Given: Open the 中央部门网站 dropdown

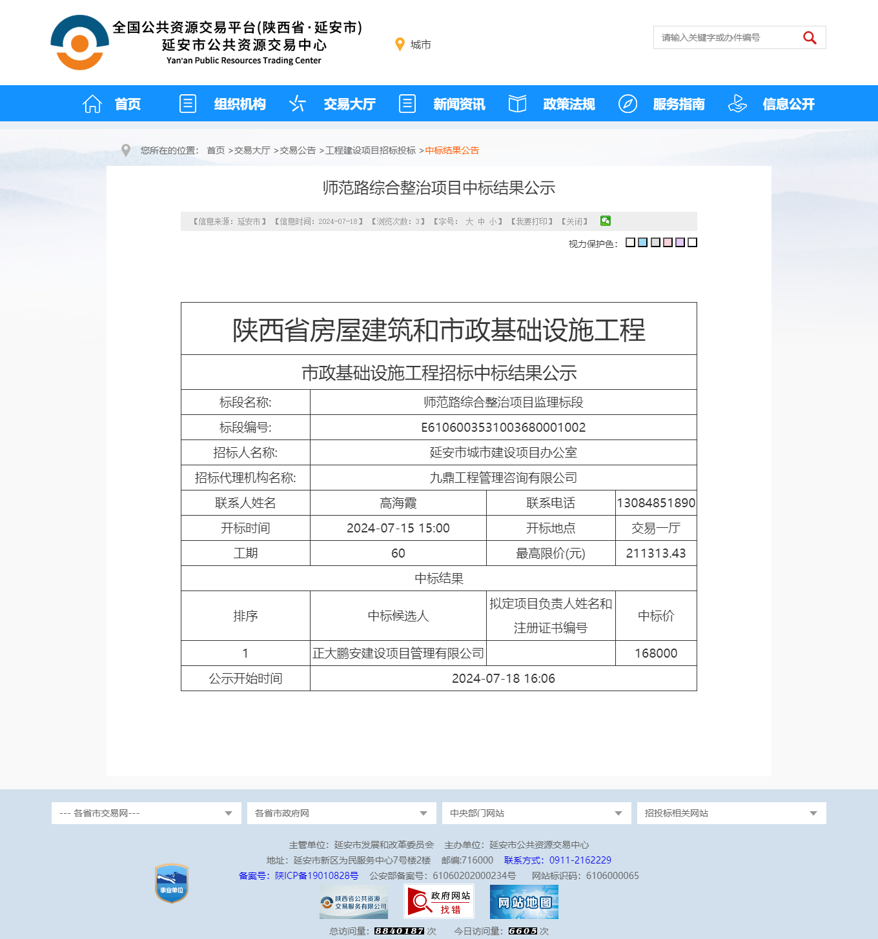Looking at the screenshot, I should coord(536,813).
